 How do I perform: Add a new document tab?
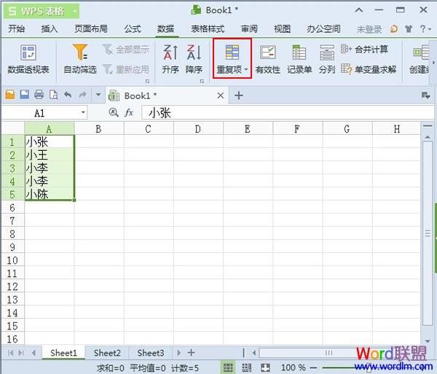pos(239,96)
